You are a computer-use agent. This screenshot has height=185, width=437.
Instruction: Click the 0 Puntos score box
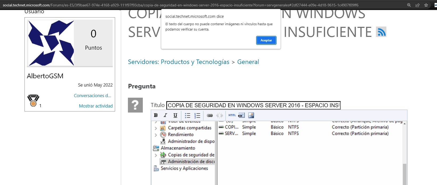[x=93, y=43]
